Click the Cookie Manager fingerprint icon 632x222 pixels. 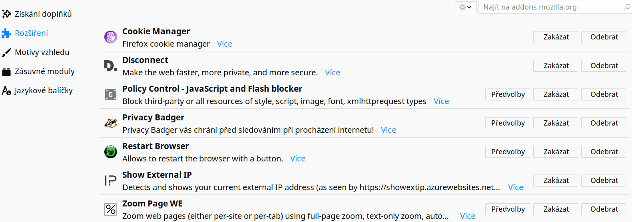[111, 37]
